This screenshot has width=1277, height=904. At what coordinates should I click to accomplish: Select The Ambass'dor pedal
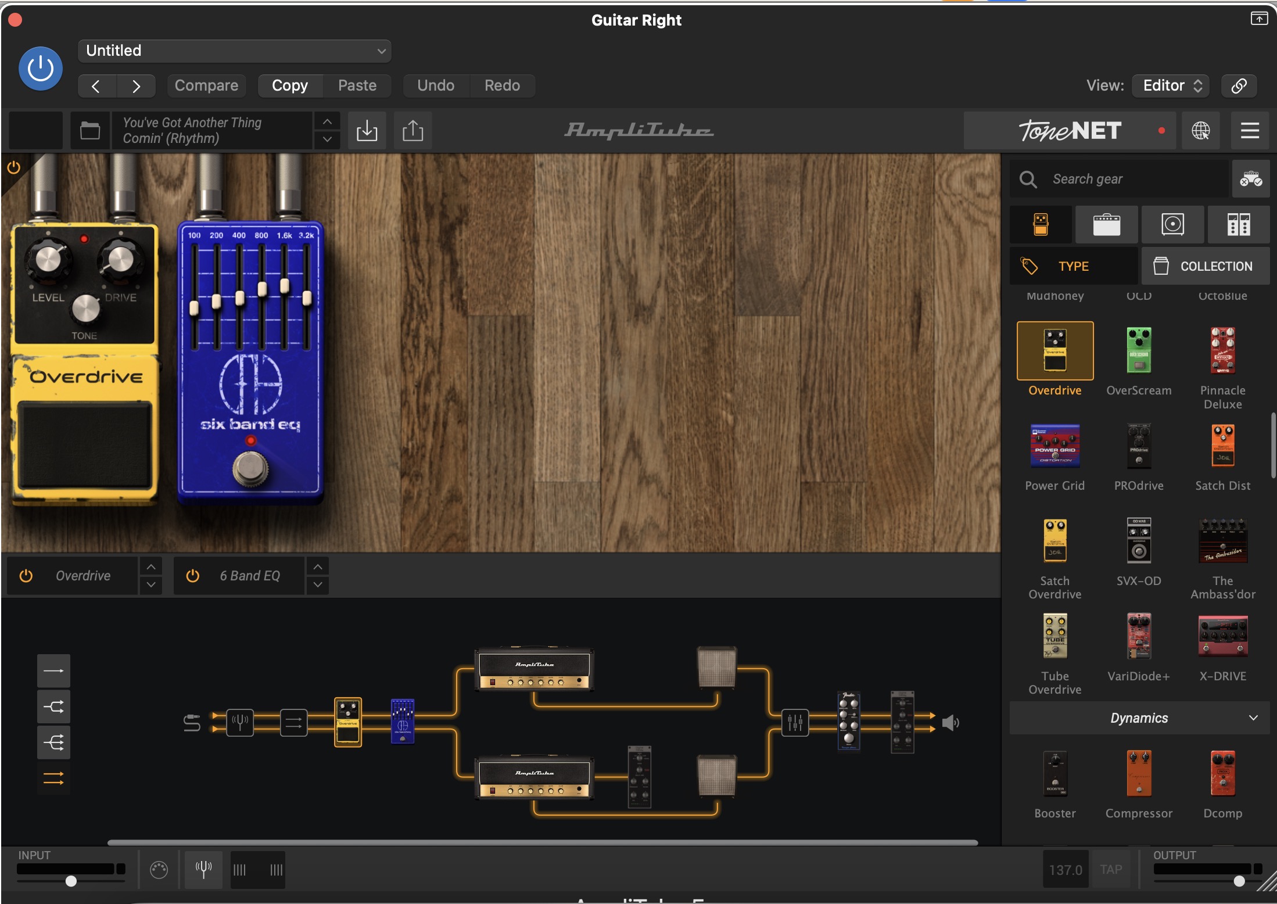(1222, 541)
